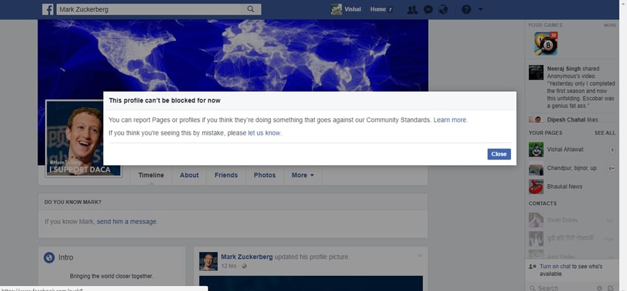627x291 pixels.
Task: Click the 12 hrs post timestamp
Action: 229,266
